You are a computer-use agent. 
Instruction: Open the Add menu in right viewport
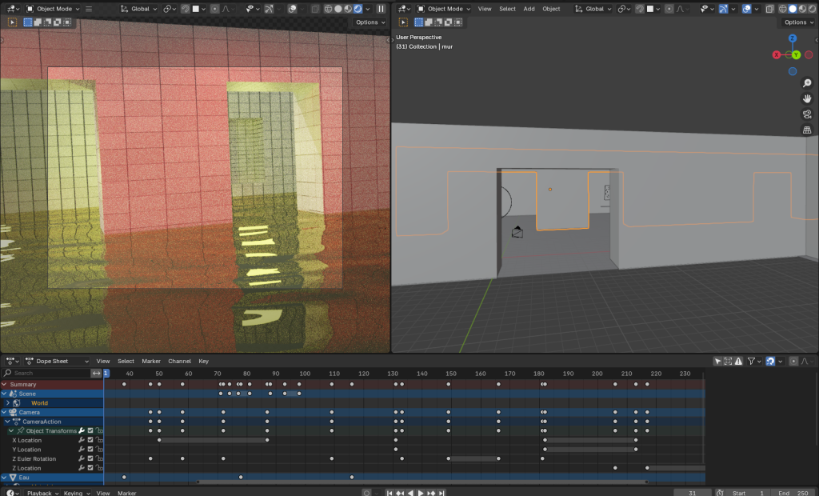529,9
